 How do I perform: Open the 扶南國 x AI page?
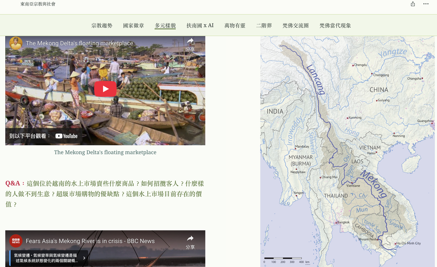point(200,26)
